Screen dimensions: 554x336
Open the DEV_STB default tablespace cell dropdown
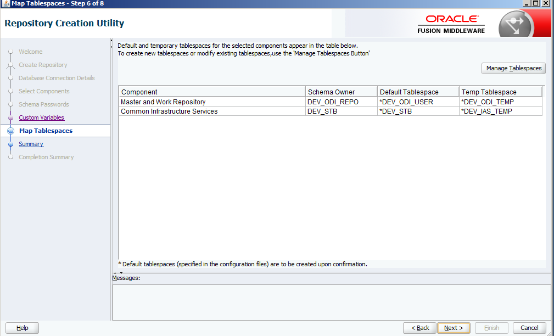pyautogui.click(x=418, y=111)
